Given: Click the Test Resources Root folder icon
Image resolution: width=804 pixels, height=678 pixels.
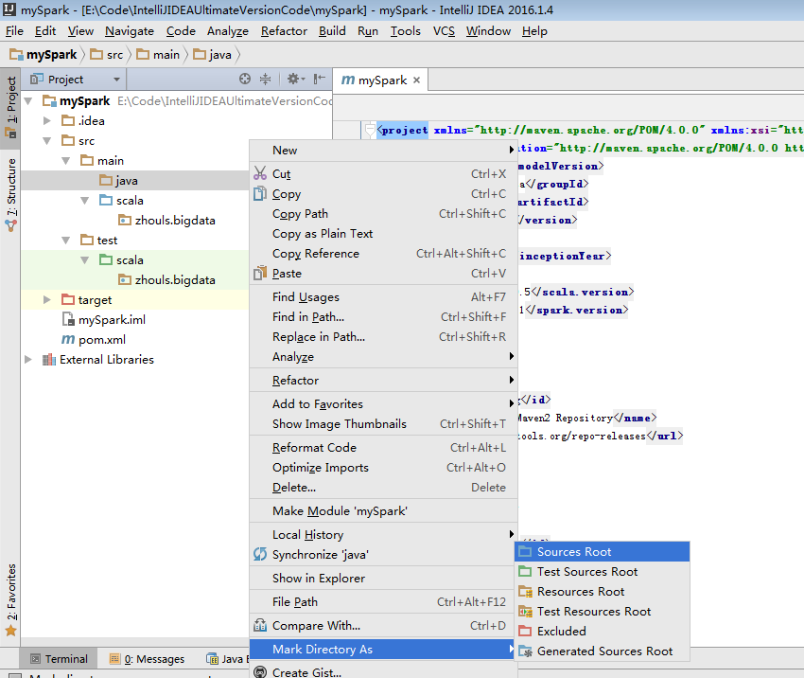Looking at the screenshot, I should (525, 612).
